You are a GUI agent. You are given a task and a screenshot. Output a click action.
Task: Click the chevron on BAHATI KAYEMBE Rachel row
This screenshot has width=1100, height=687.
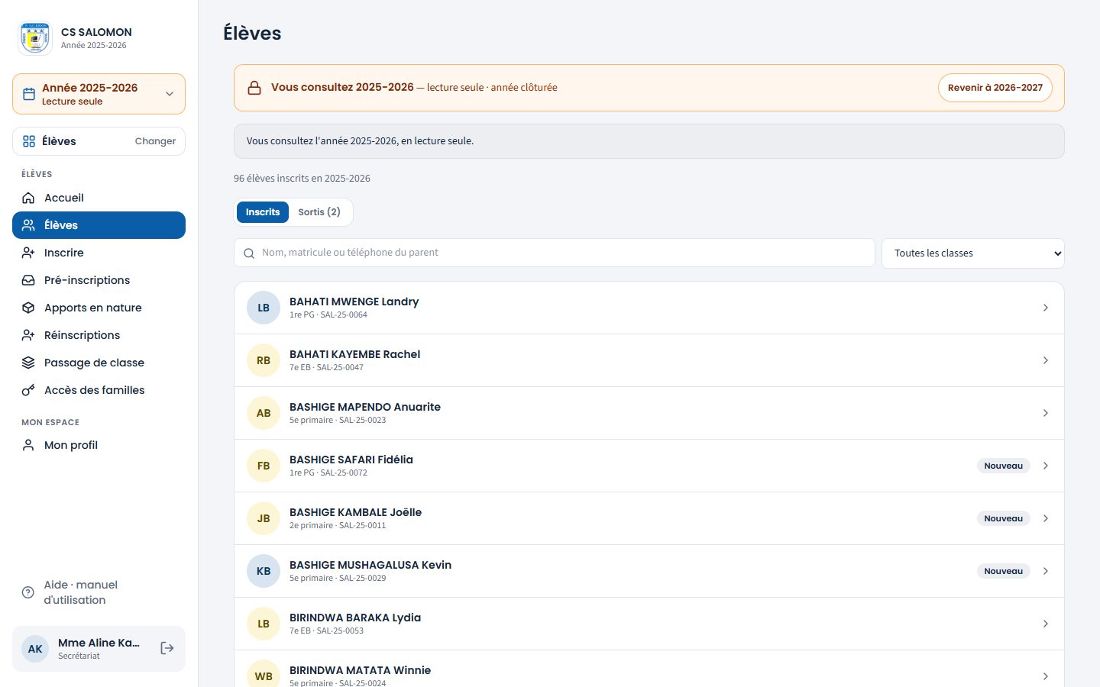[x=1046, y=360]
